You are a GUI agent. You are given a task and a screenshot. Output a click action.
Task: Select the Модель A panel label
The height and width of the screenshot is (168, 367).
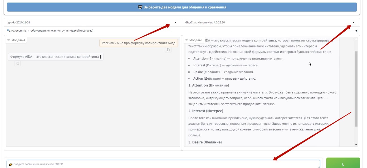[18, 40]
